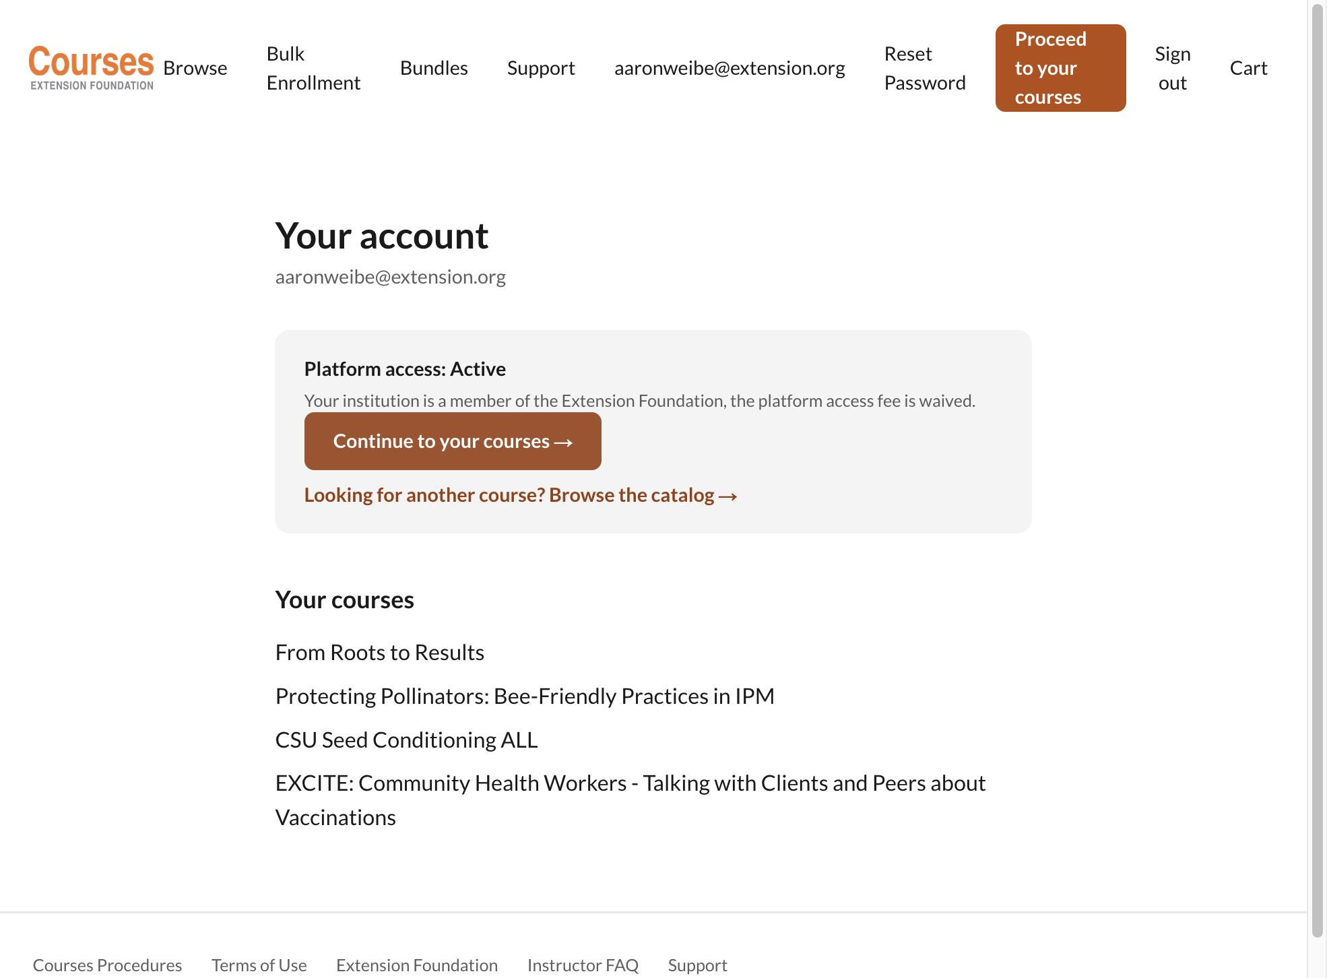Click Proceed to your courses button
1327x978 pixels.
[x=1061, y=68]
